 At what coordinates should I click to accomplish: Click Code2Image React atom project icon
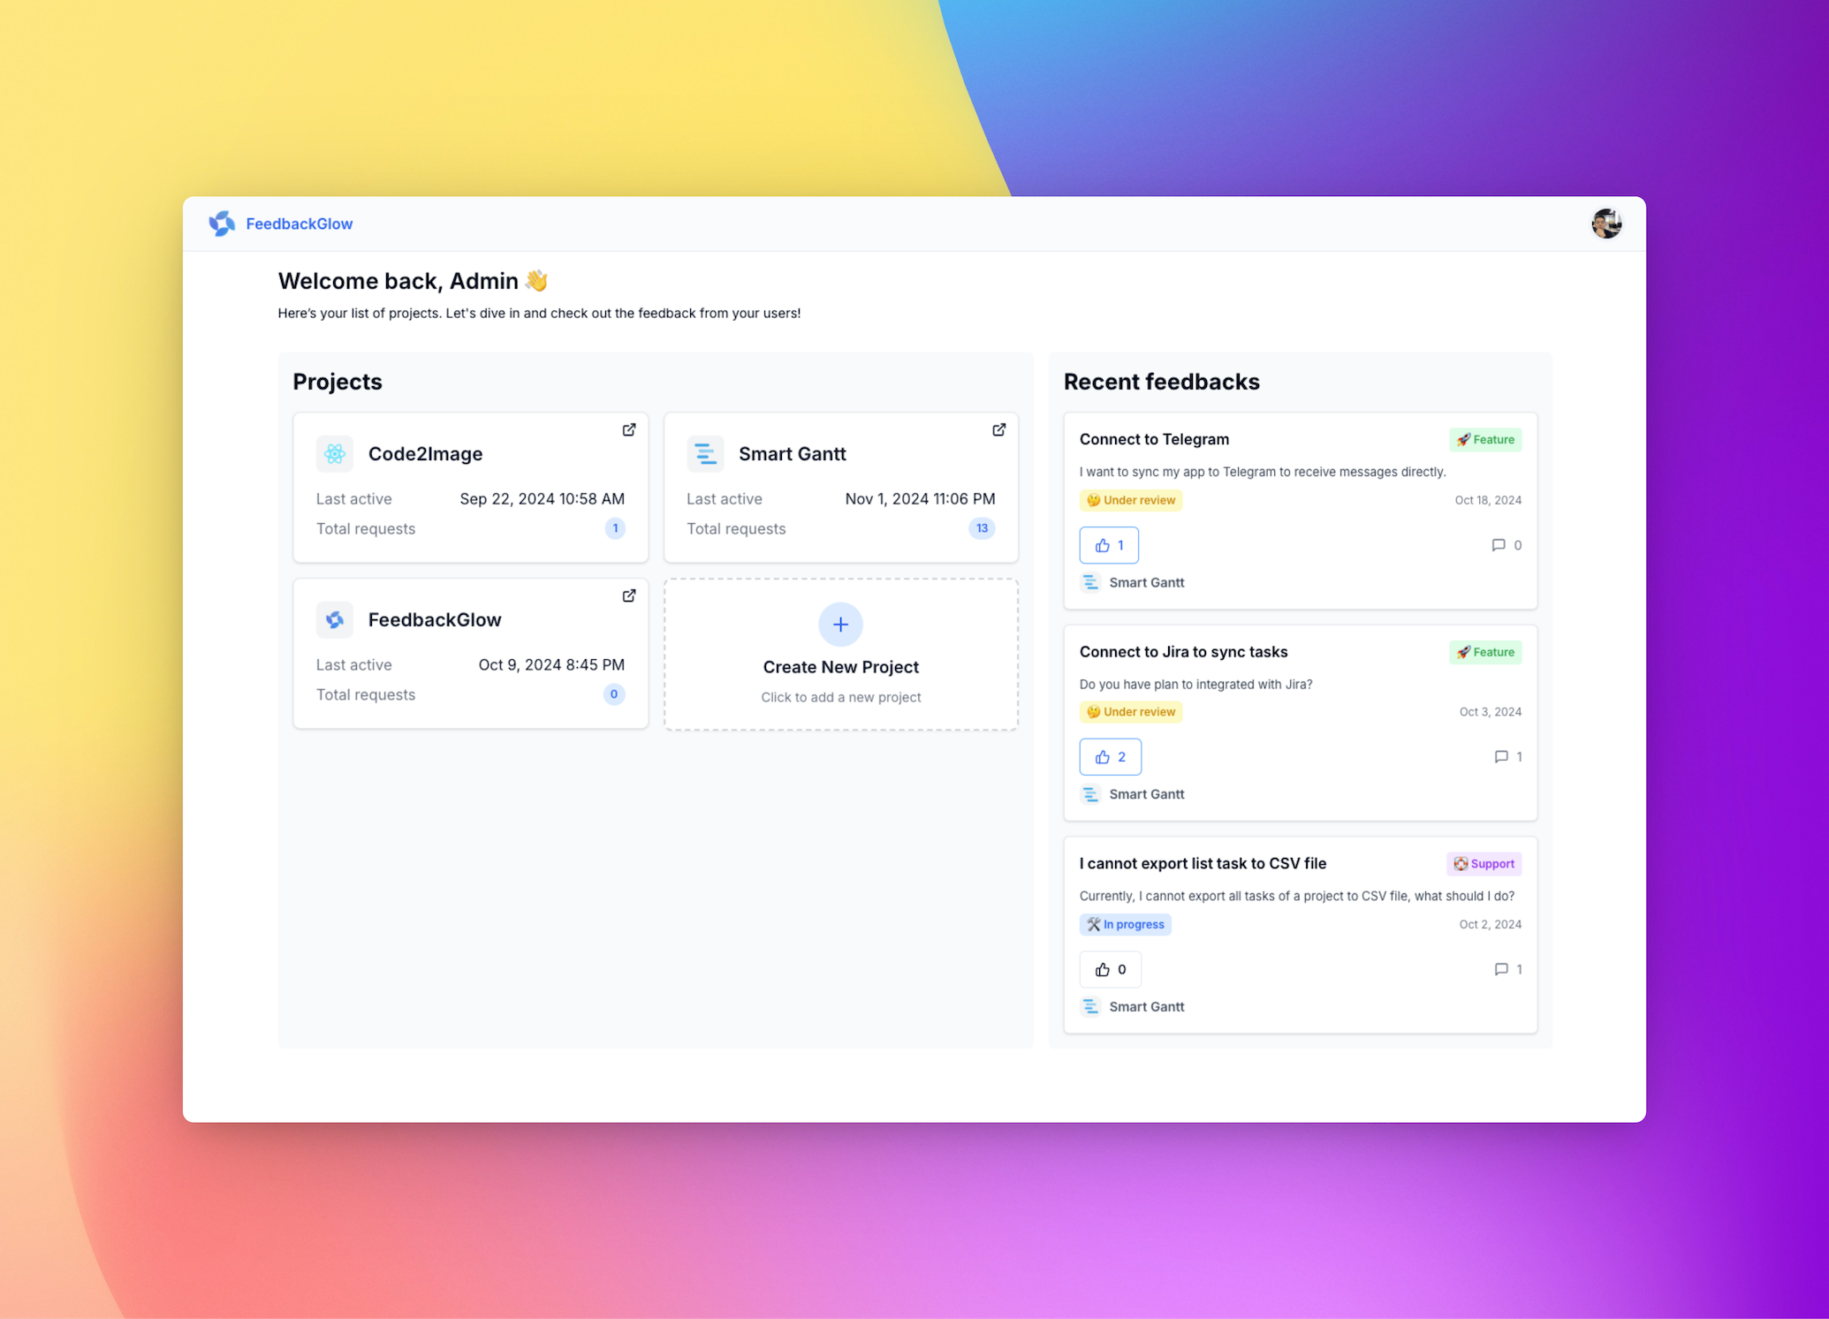(335, 454)
